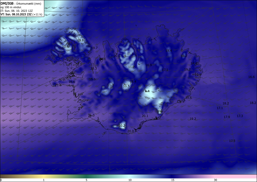Viewport: 257px width, 182px height.
Task: Click the map value 19.9
Action: pyautogui.click(x=198, y=75)
